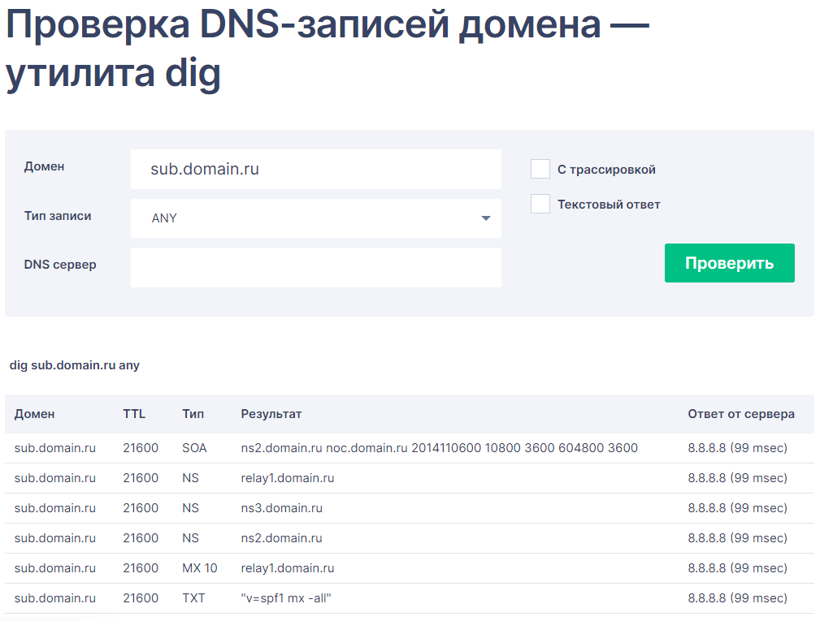Click the Тип column header

pos(193,414)
